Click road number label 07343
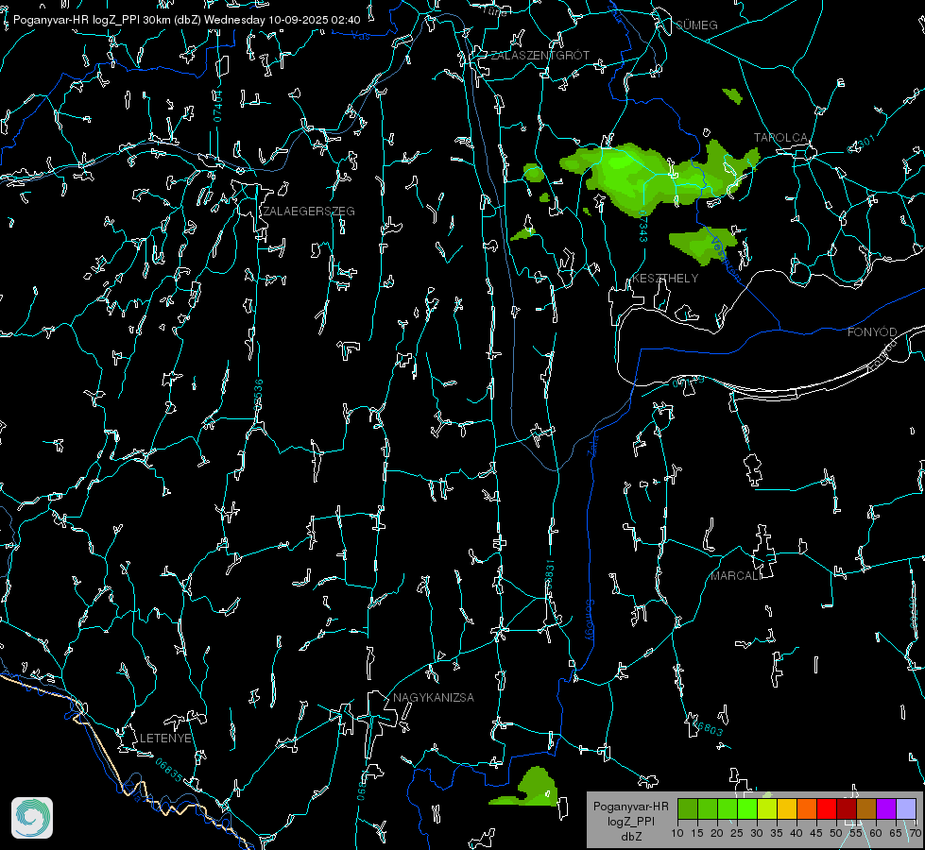This screenshot has height=850, width=925. pos(643,228)
